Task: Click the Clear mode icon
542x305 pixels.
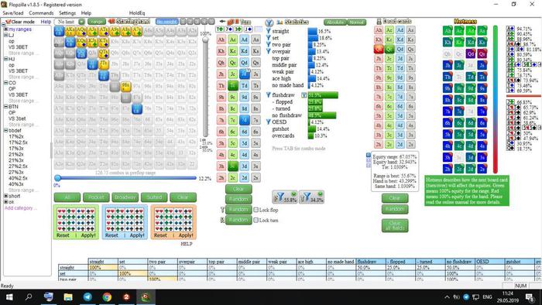Action: pyautogui.click(x=8, y=22)
